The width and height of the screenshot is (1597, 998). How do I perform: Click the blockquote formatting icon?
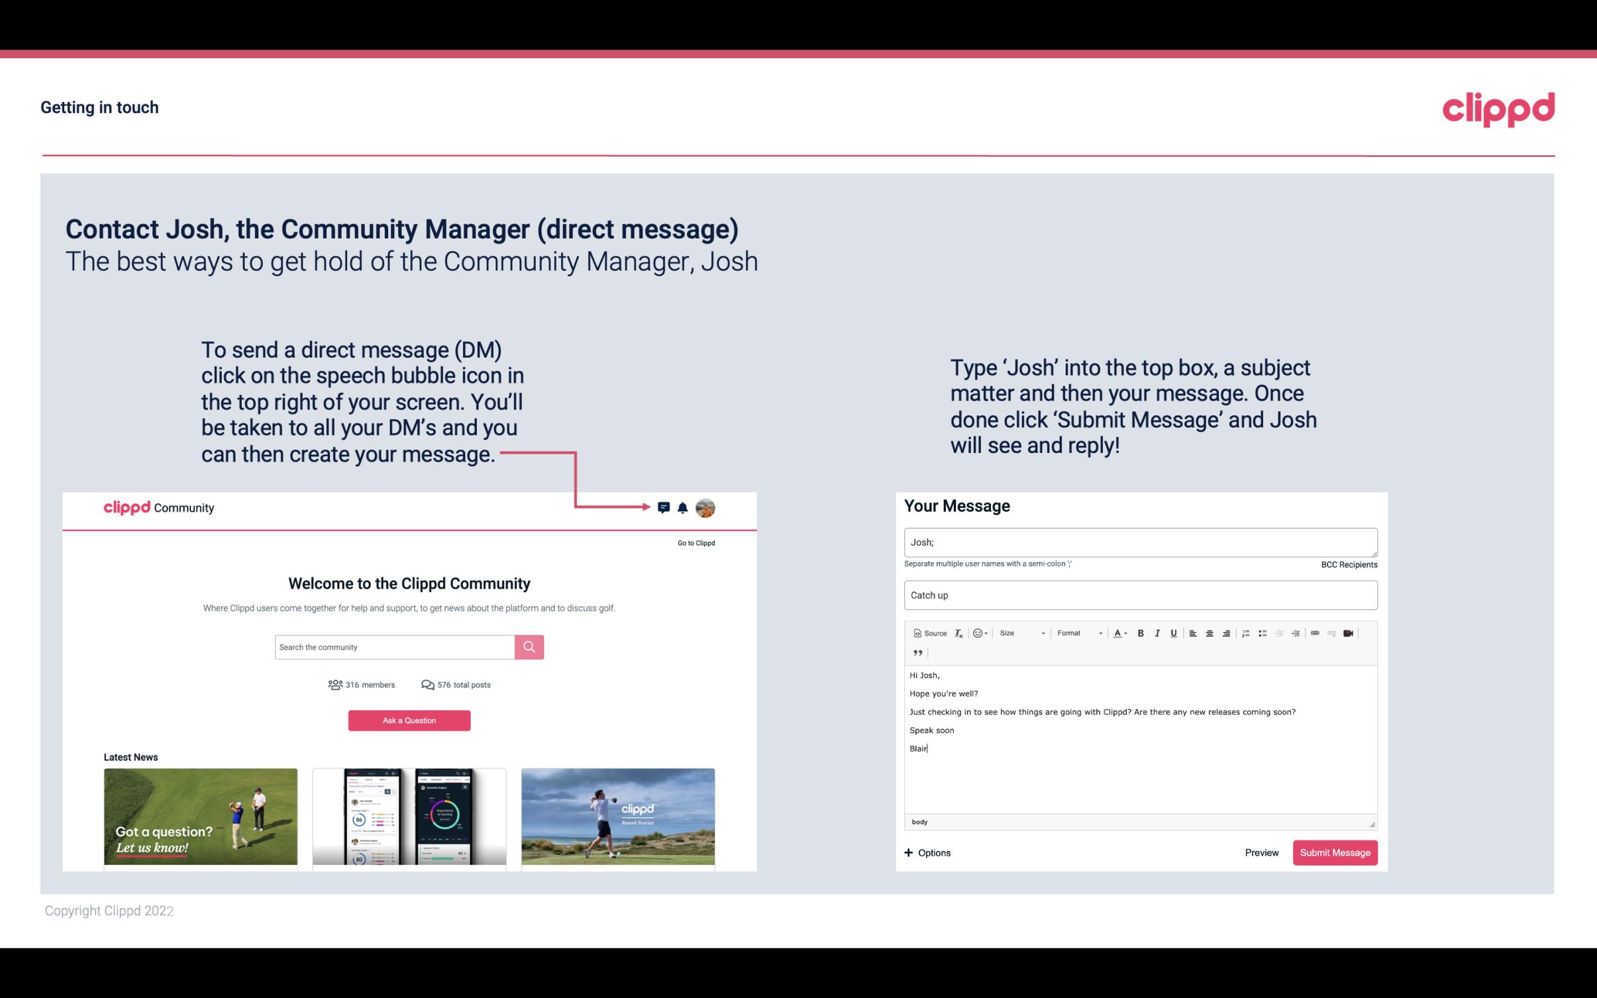[x=916, y=652]
